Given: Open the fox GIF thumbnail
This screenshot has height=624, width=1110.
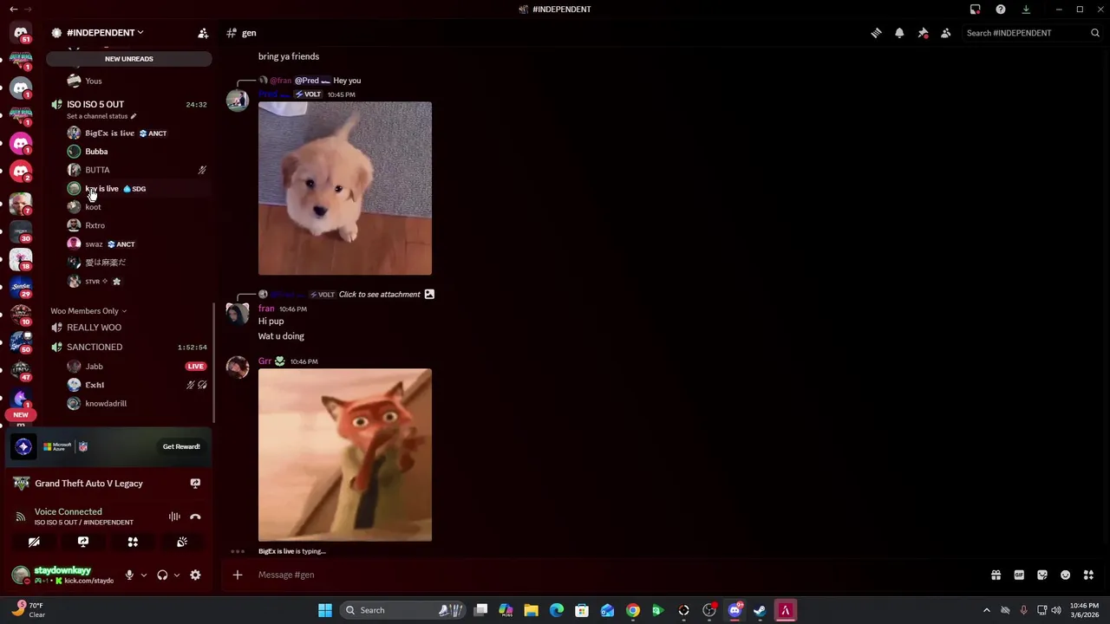Looking at the screenshot, I should [x=344, y=455].
